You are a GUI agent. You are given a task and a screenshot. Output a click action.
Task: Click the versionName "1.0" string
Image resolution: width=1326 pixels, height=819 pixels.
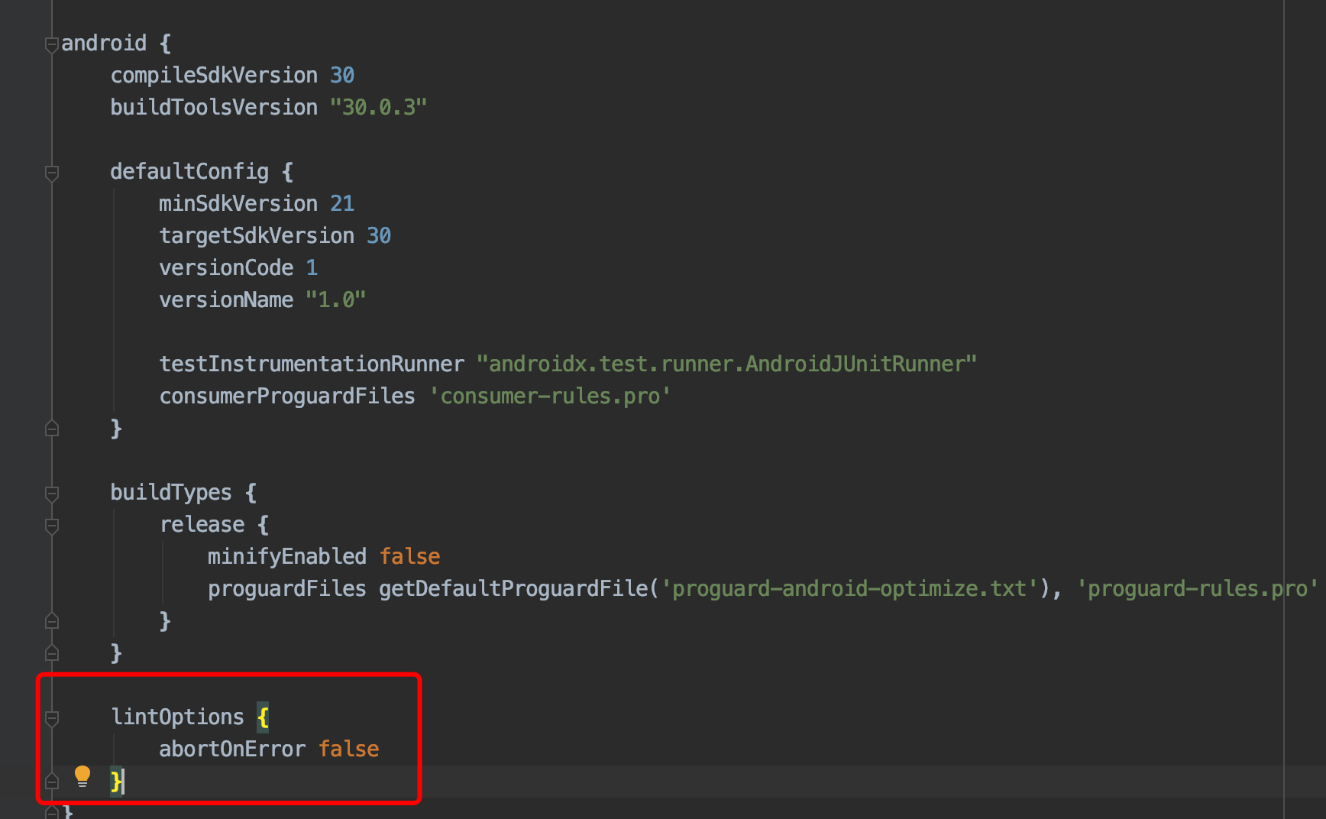[x=335, y=299]
